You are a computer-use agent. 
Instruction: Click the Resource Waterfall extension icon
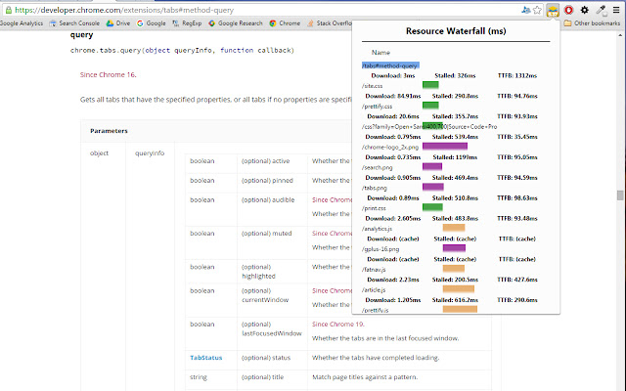click(553, 9)
